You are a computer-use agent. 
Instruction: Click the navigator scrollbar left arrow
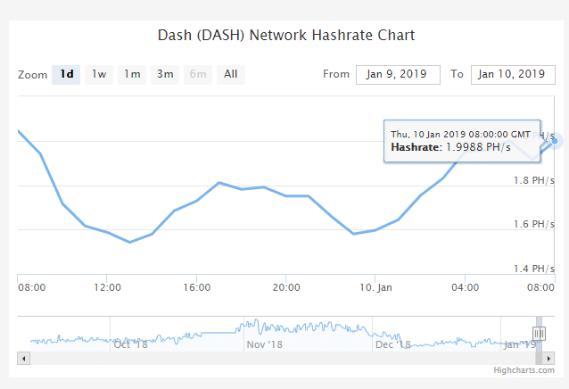click(24, 357)
